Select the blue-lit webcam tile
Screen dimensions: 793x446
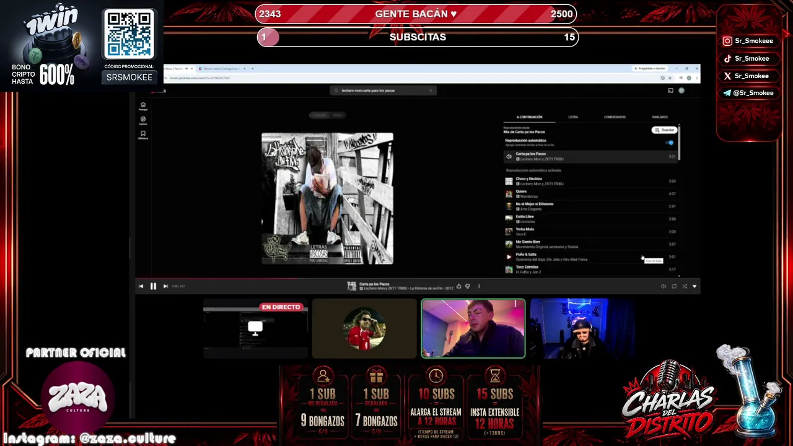pos(582,329)
